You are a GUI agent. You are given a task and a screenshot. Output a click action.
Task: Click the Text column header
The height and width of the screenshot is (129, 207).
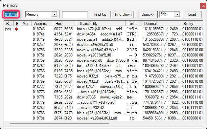point(133,24)
